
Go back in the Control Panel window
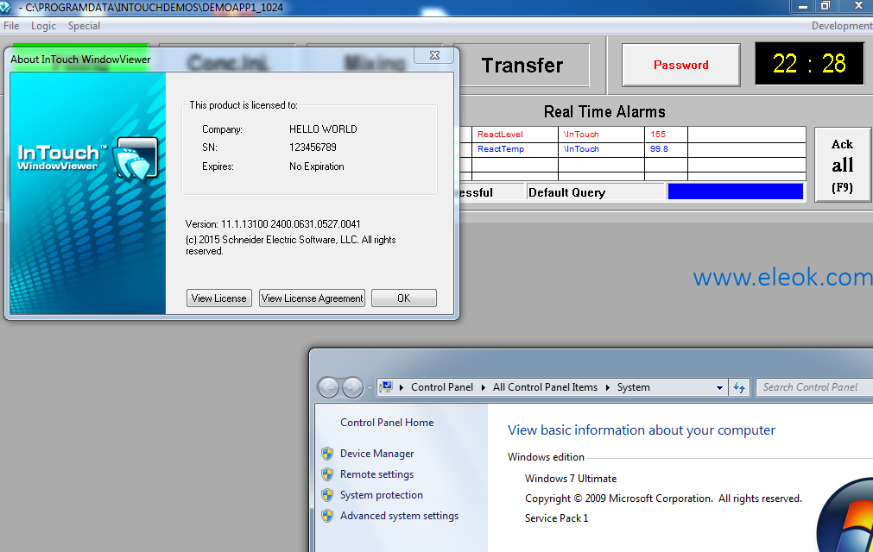click(x=328, y=387)
